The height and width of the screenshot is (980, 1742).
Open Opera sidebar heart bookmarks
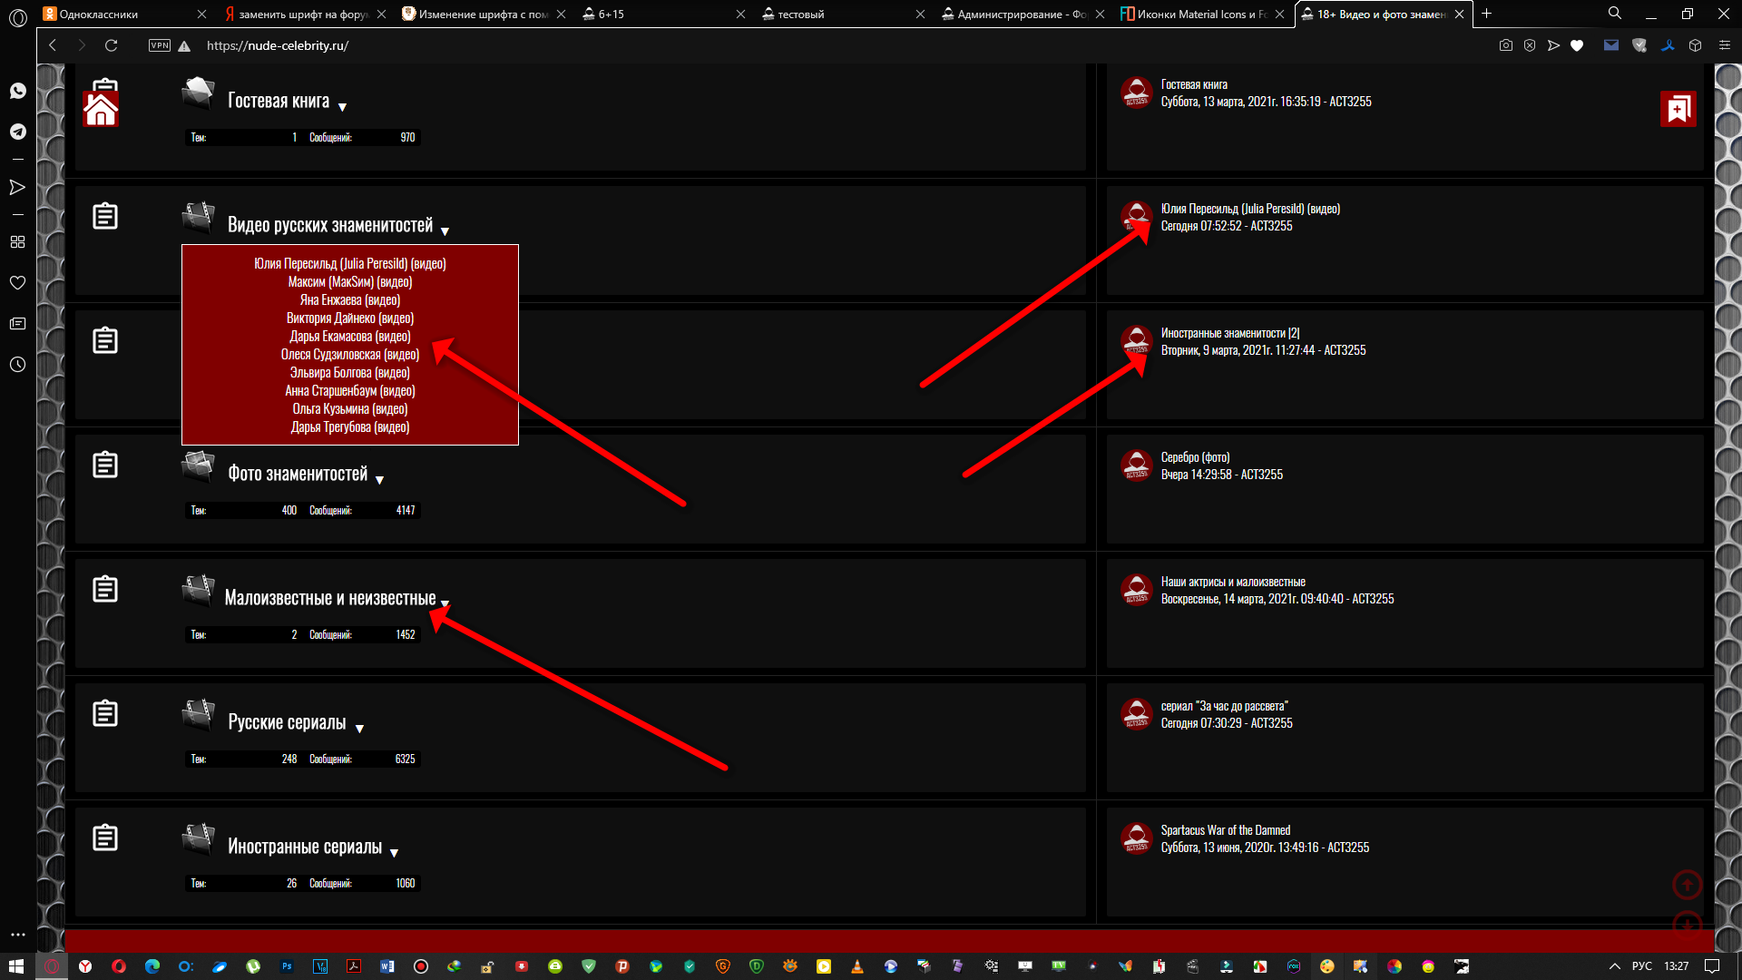pyautogui.click(x=17, y=282)
